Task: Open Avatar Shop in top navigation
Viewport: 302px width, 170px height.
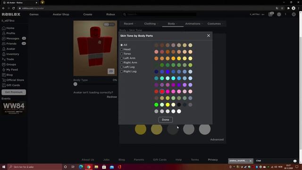Action: click(x=61, y=15)
